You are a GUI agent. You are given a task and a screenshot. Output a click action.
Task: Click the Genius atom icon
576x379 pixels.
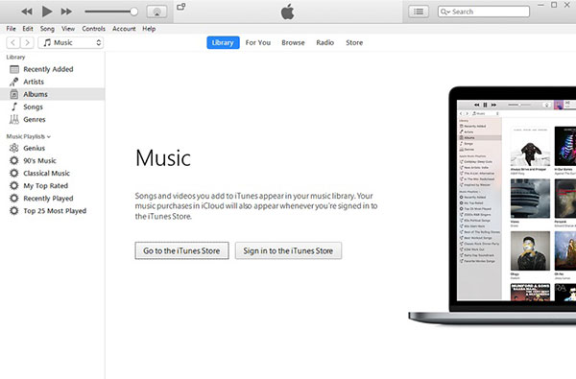[x=14, y=148]
